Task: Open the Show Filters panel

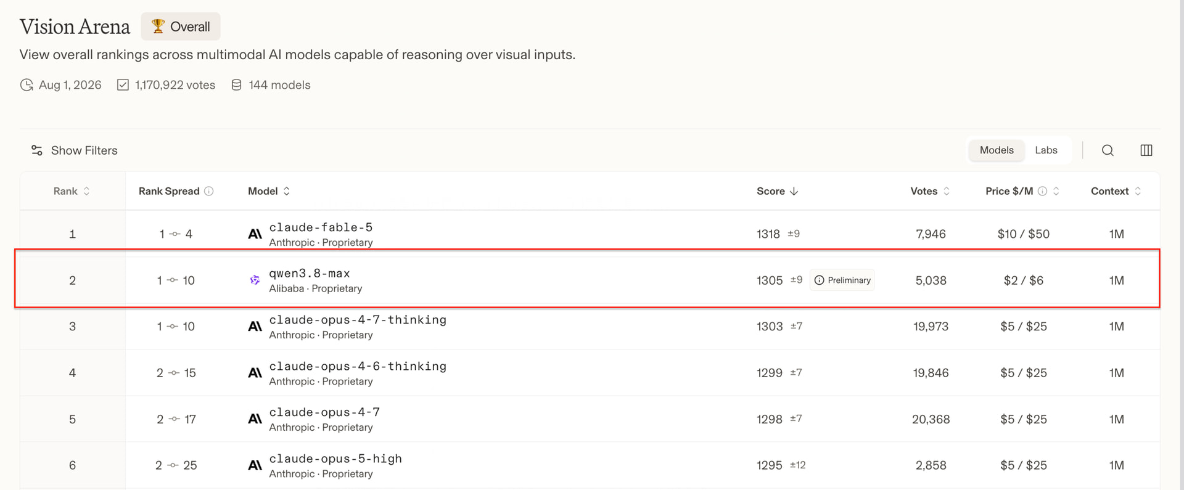Action: (74, 150)
